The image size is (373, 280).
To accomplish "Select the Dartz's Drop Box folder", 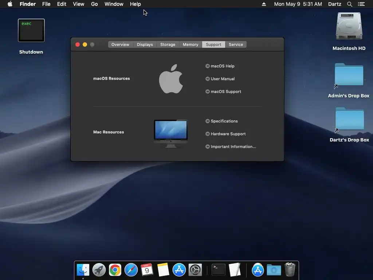I will (349, 119).
